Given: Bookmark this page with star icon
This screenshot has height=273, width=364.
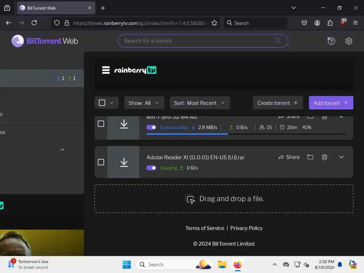Looking at the screenshot, I should point(214,23).
